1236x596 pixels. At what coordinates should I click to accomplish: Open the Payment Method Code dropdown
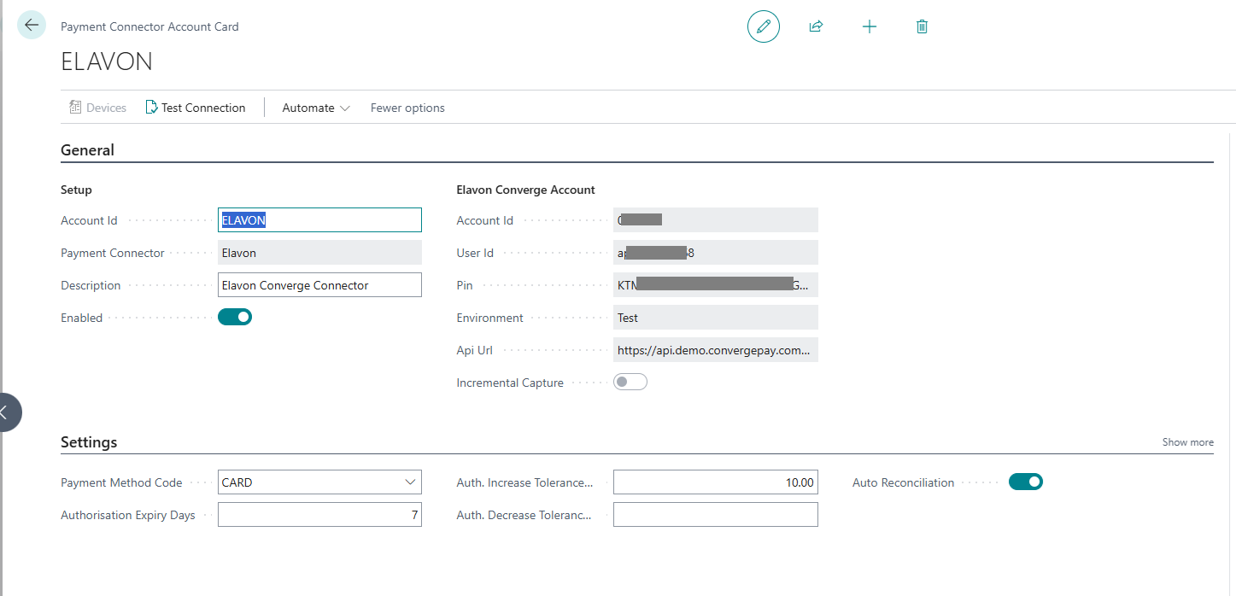[x=409, y=482]
